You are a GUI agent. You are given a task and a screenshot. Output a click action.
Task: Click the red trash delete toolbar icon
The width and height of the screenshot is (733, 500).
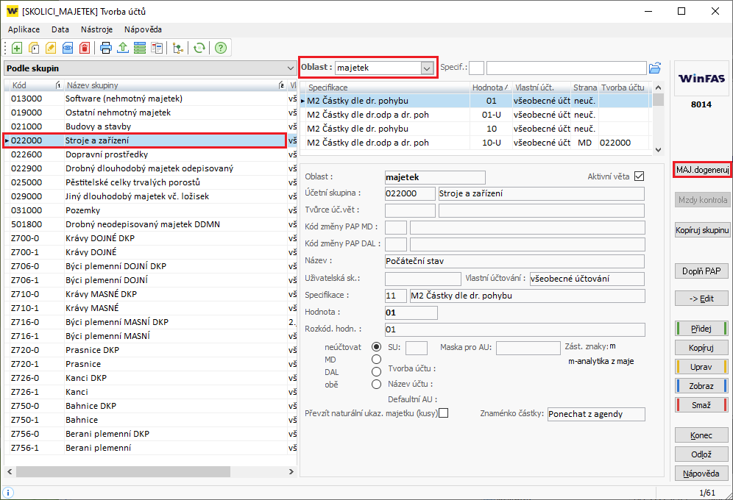point(85,48)
